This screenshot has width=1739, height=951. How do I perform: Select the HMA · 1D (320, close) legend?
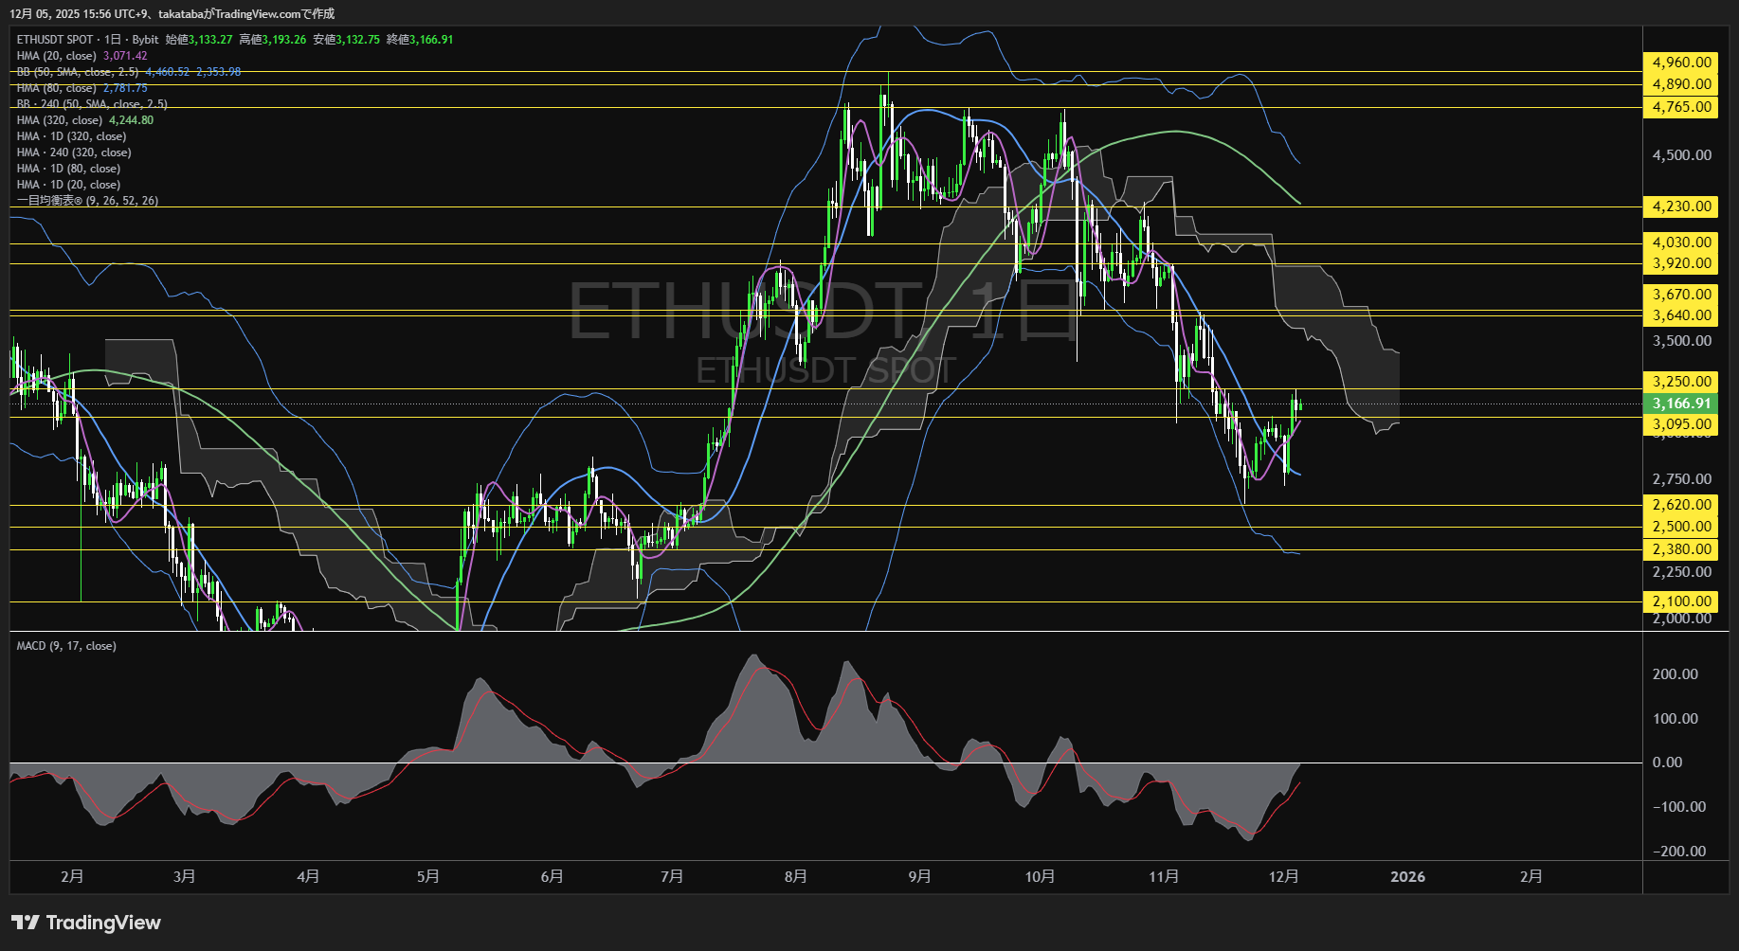pos(71,136)
